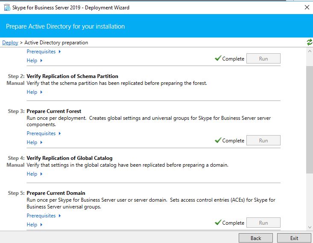Click the green refresh icon
This screenshot has width=313, height=243.
[x=310, y=42]
